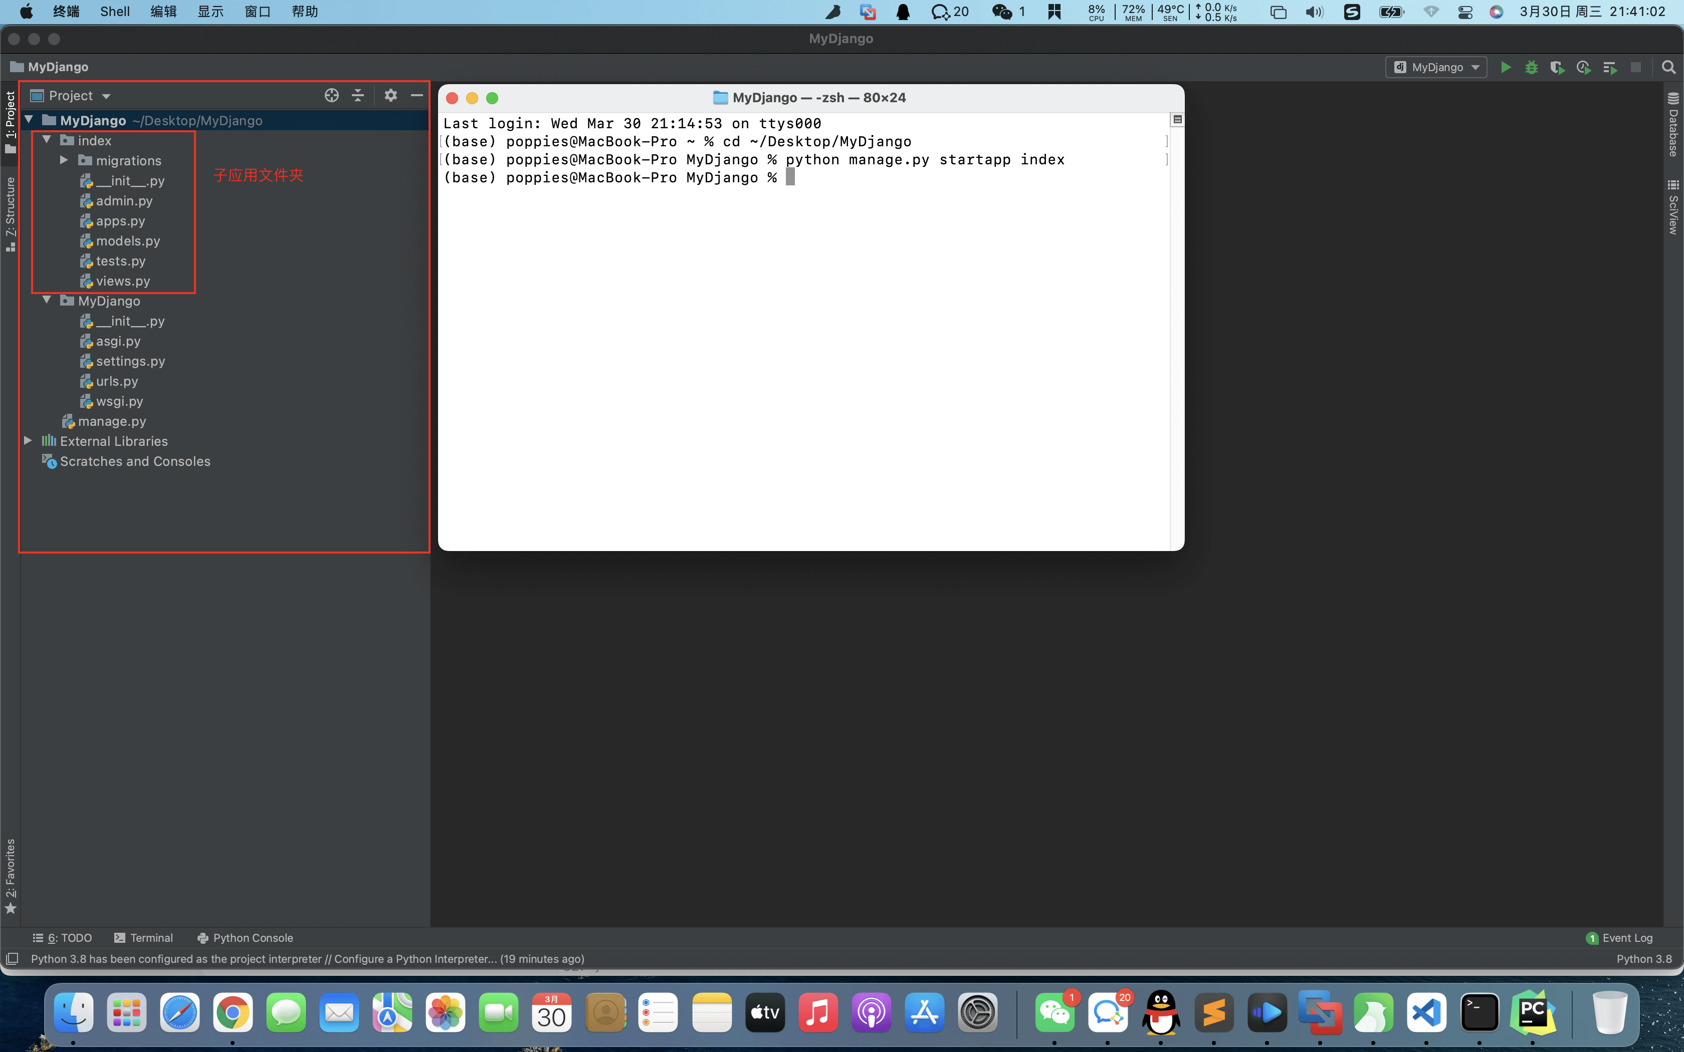Expand External Libraries node

tap(28, 441)
